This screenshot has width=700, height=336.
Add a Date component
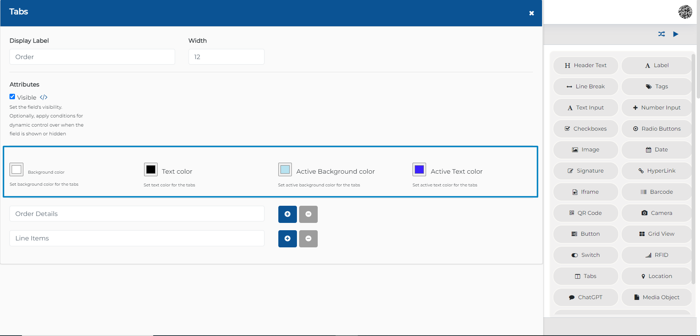656,150
